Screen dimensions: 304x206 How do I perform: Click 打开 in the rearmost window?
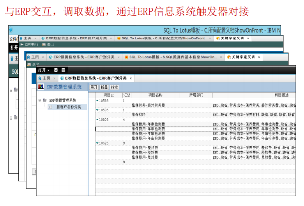14,48
